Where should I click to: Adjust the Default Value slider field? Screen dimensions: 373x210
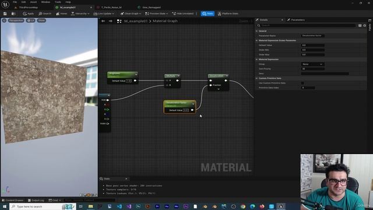[x=313, y=45]
